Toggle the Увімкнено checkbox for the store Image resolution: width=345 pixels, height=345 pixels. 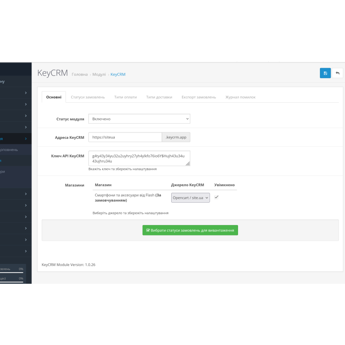coord(216,197)
